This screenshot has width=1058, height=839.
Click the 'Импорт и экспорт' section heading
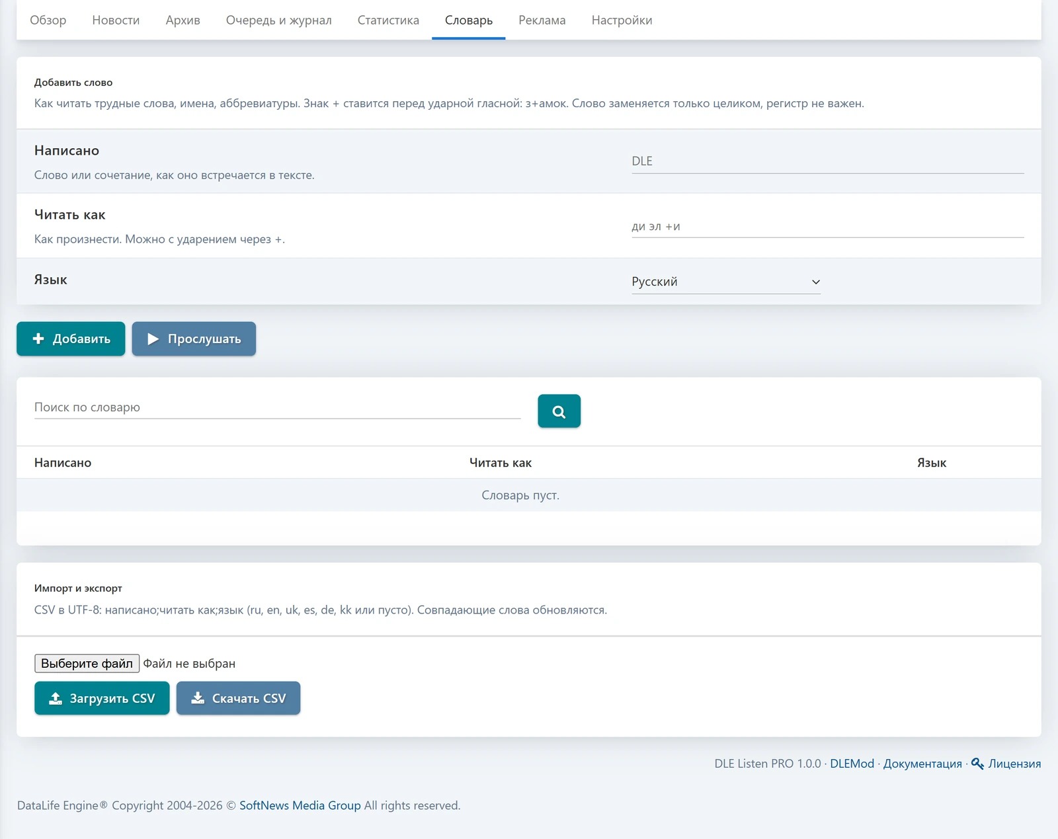(x=78, y=588)
